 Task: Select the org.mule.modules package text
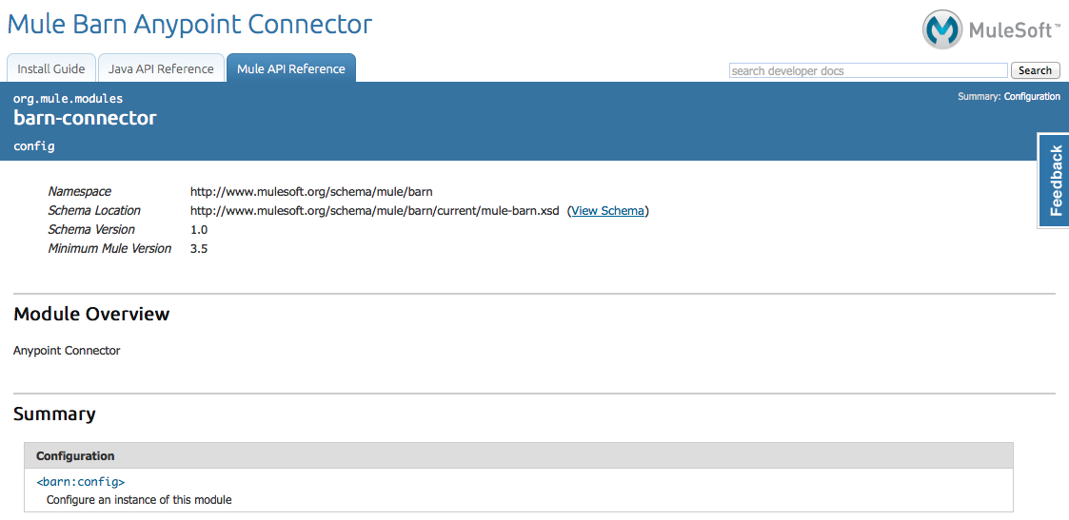click(x=69, y=99)
